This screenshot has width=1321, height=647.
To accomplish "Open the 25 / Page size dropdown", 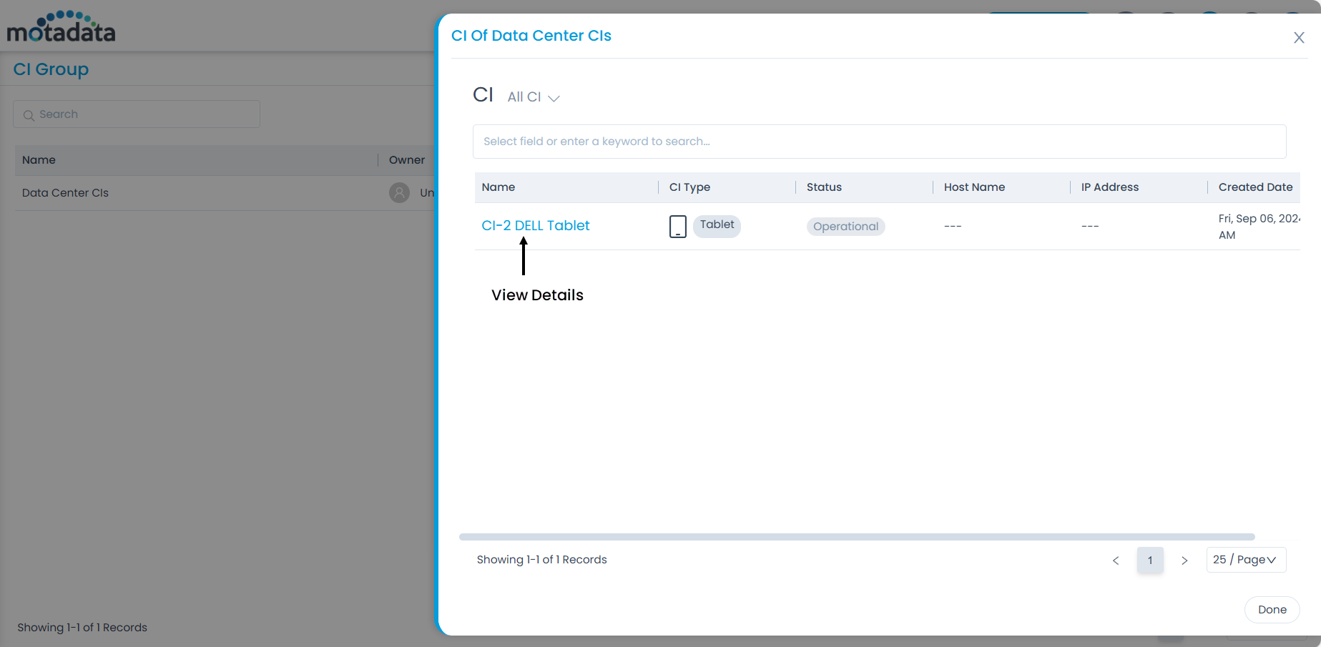I will 1245,560.
